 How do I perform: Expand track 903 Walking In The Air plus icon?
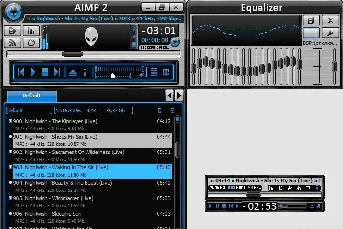point(10,167)
